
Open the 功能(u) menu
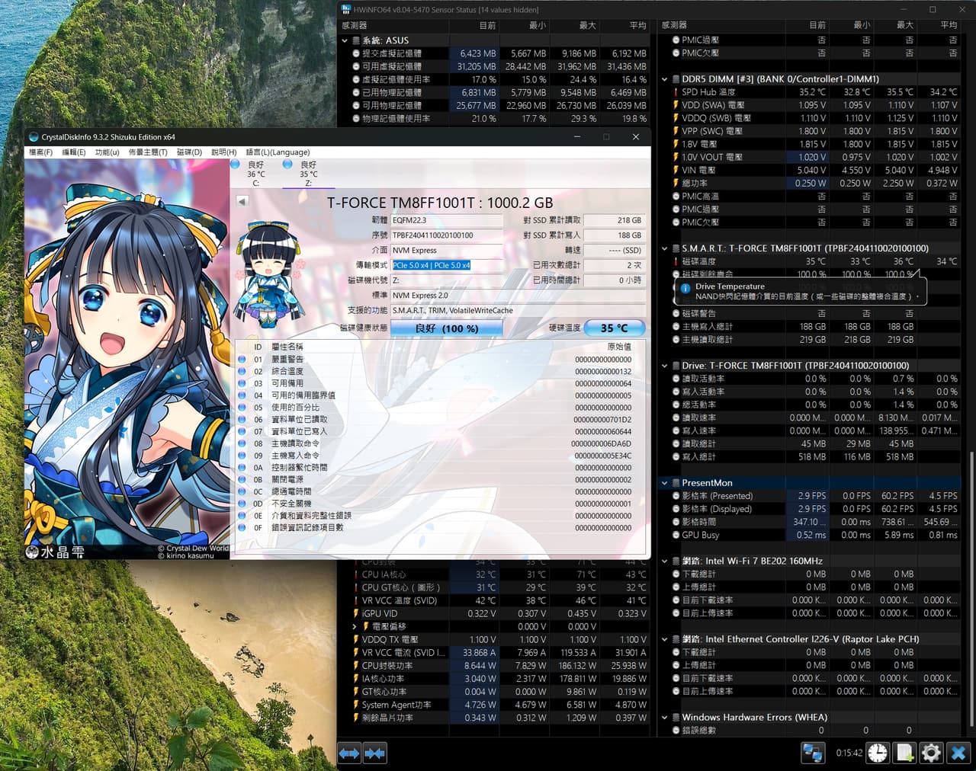coord(107,152)
